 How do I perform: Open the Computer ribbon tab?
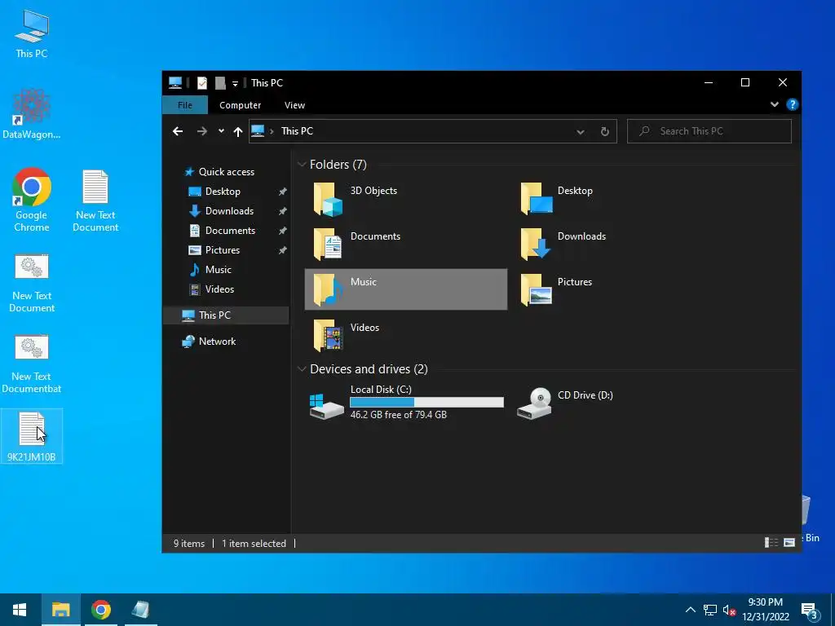click(x=241, y=105)
